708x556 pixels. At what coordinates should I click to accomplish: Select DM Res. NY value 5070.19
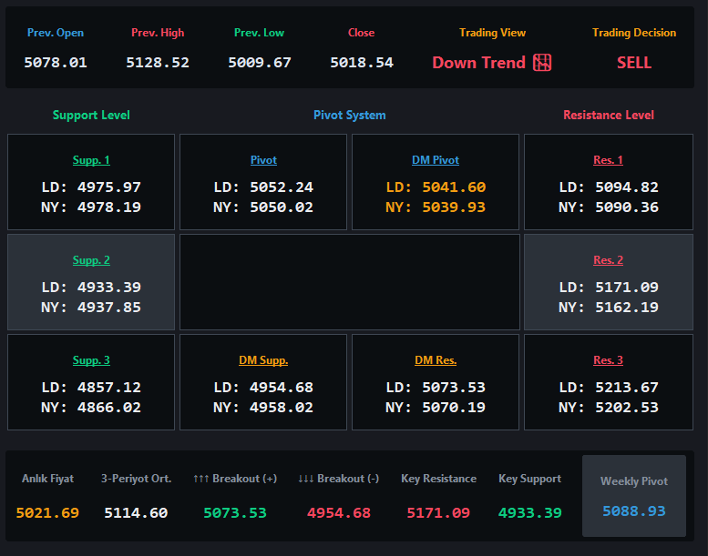pyautogui.click(x=454, y=408)
